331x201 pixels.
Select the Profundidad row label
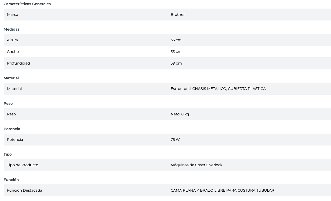click(18, 63)
